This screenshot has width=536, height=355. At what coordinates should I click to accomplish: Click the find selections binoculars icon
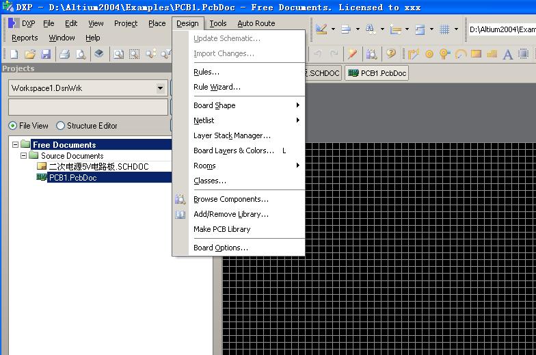click(x=371, y=29)
